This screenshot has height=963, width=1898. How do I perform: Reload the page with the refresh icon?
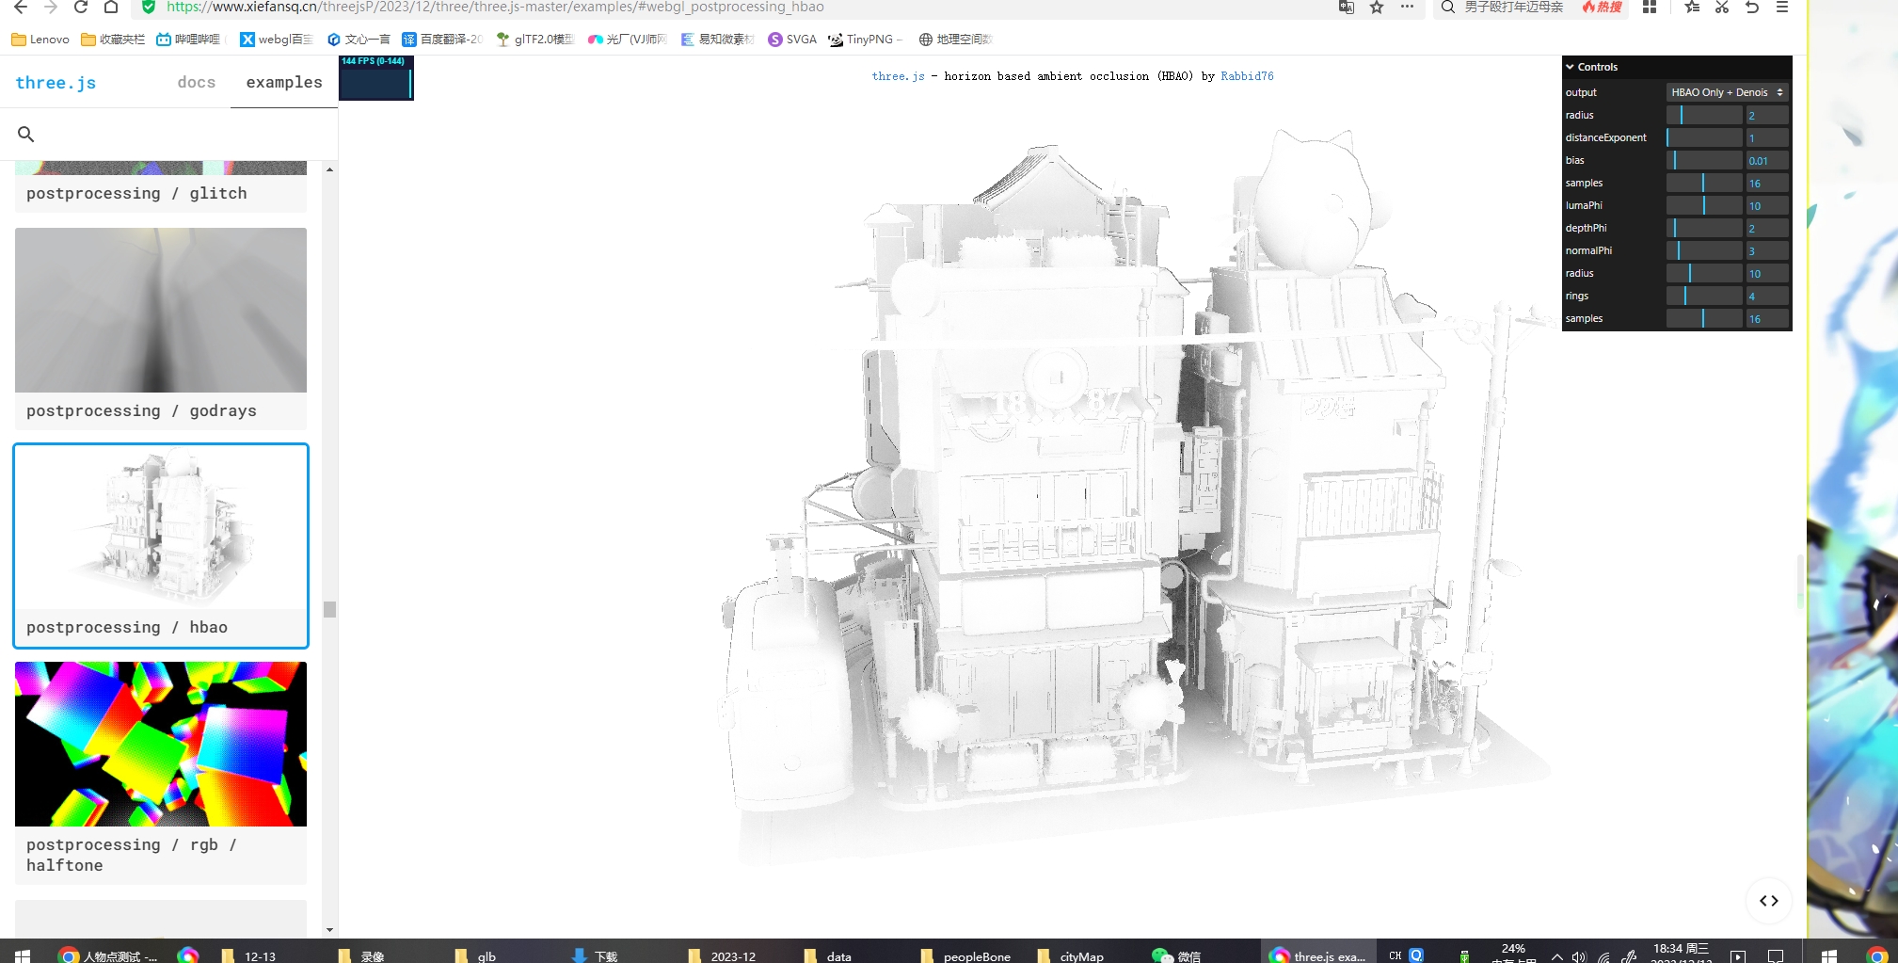[x=81, y=8]
